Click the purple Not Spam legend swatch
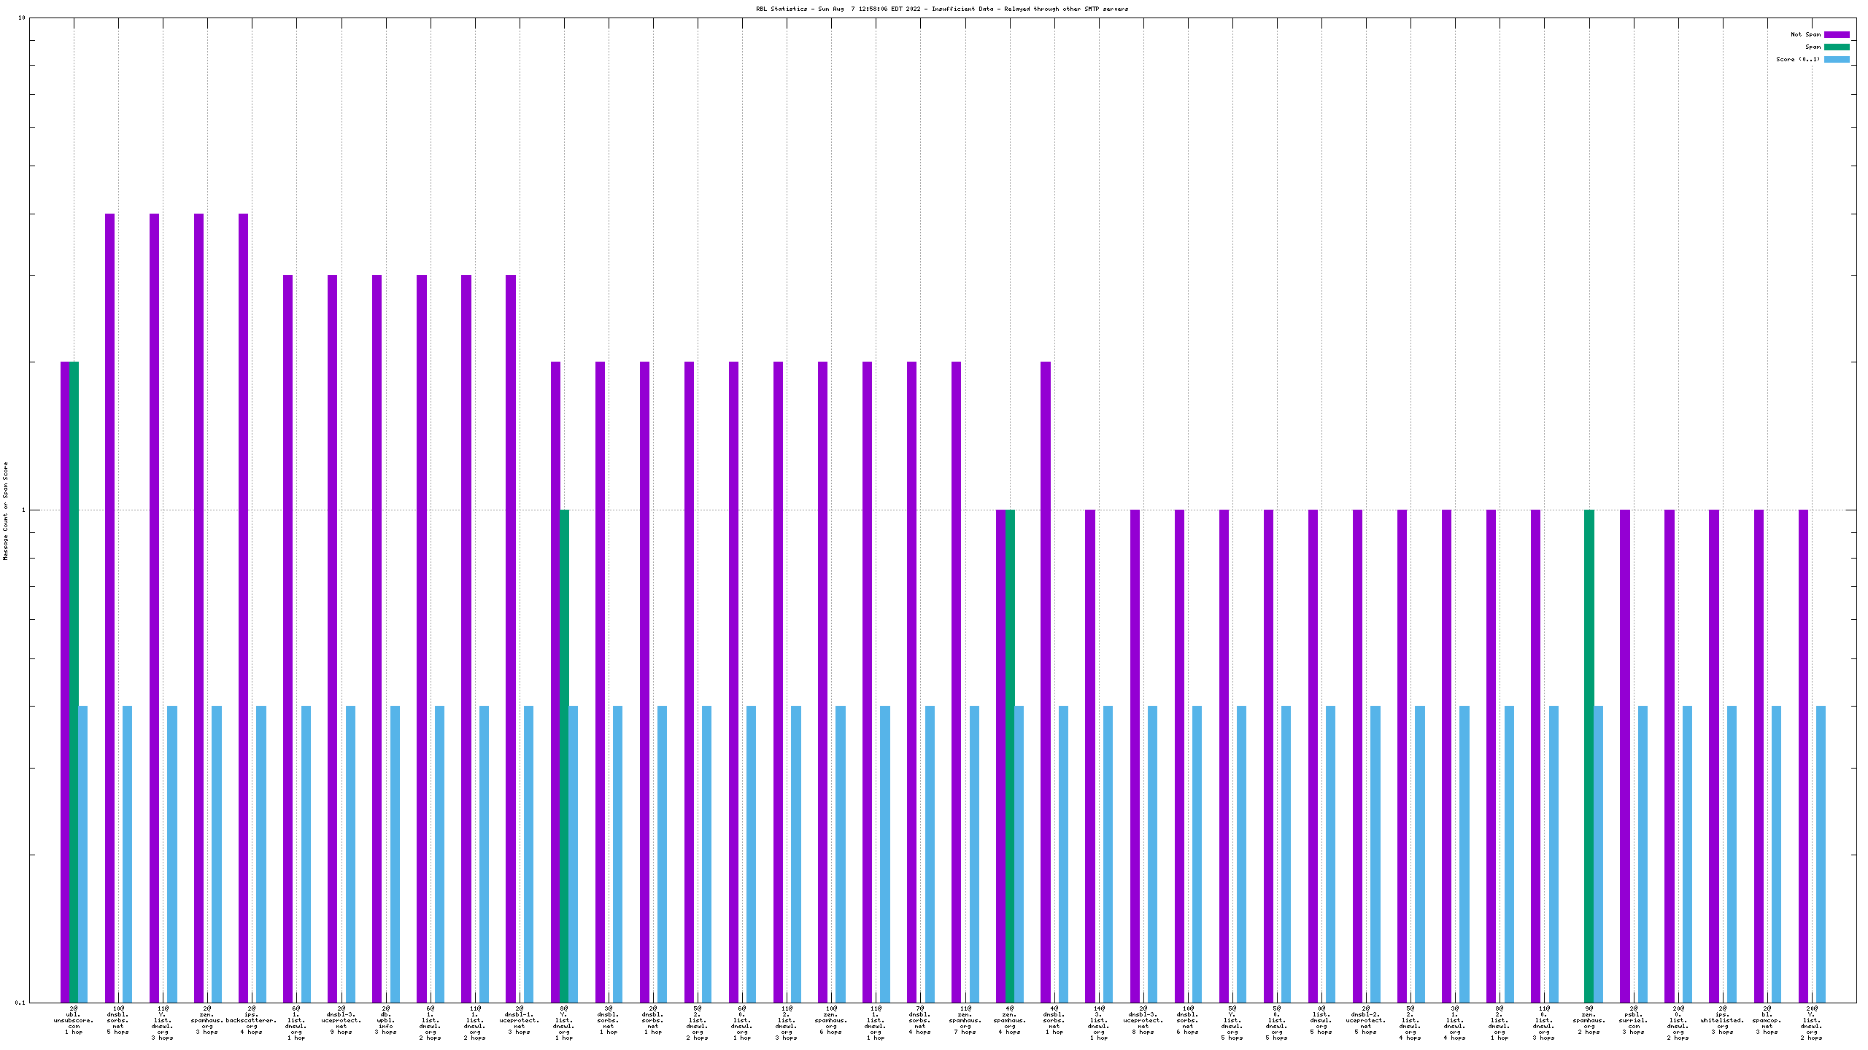Screen dimensions: 1868x1050 (1837, 34)
